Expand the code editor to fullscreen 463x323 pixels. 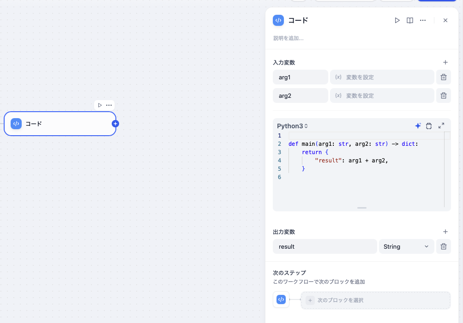441,126
